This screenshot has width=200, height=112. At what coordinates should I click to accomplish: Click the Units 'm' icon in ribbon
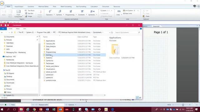coord(119,11)
